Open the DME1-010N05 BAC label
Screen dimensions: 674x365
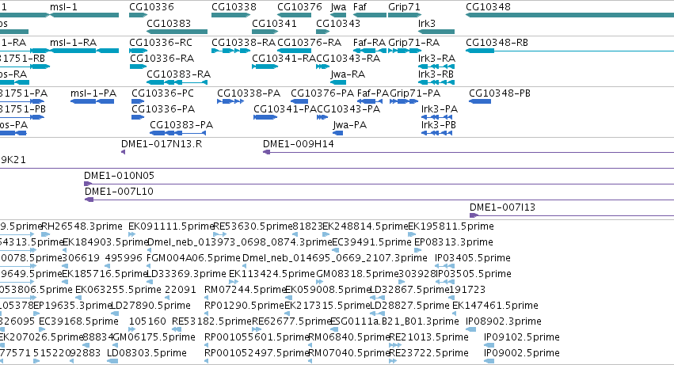(119, 176)
